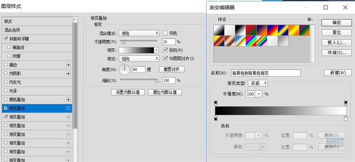Select the black left color stop
The height and width of the screenshot is (162, 355).
point(216,118)
